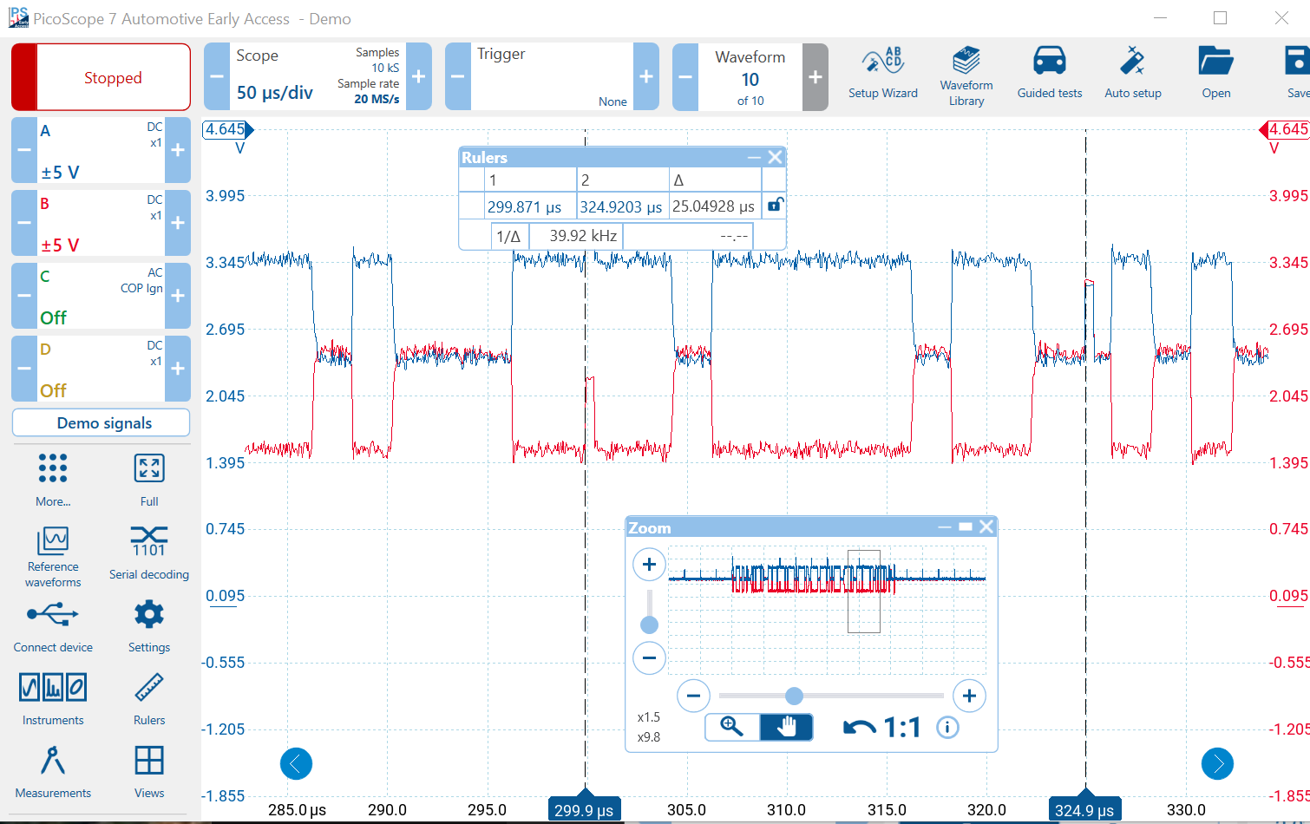
Task: Select the 324.9 µs ruler handle
Action: pyautogui.click(x=1085, y=807)
